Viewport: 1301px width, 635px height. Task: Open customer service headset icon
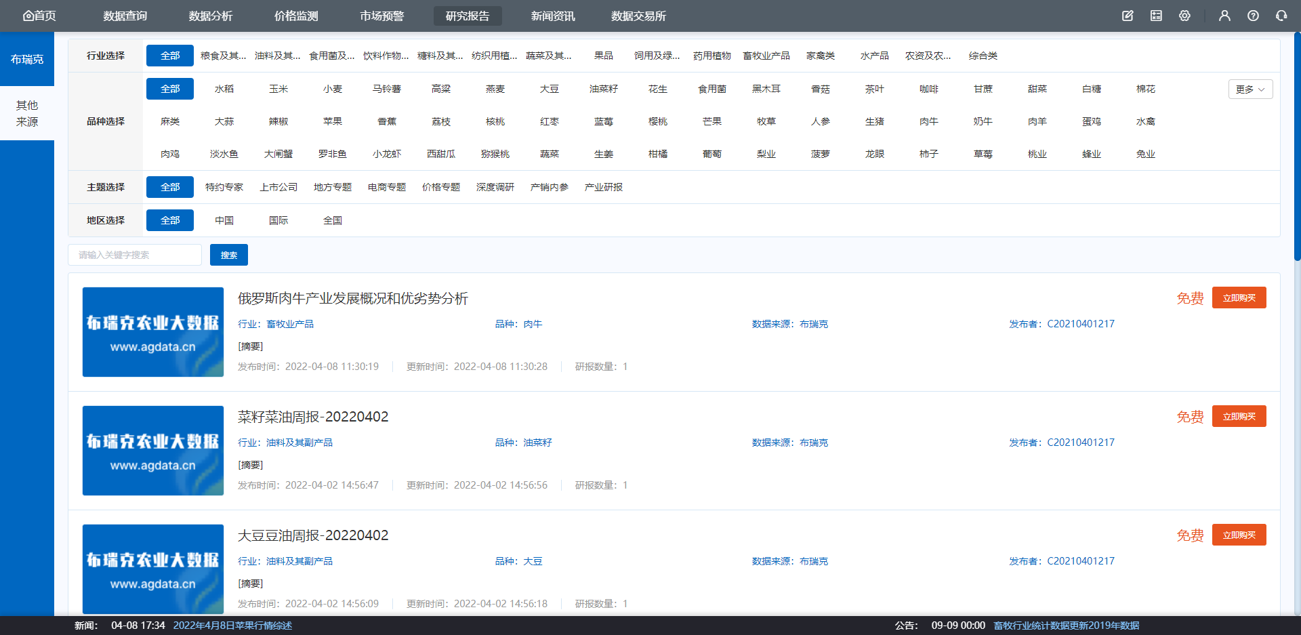[x=1281, y=16]
